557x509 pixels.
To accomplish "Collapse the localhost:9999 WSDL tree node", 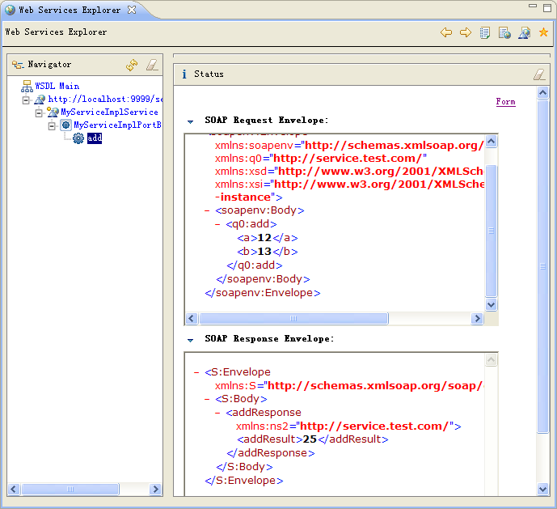I will click(x=26, y=100).
